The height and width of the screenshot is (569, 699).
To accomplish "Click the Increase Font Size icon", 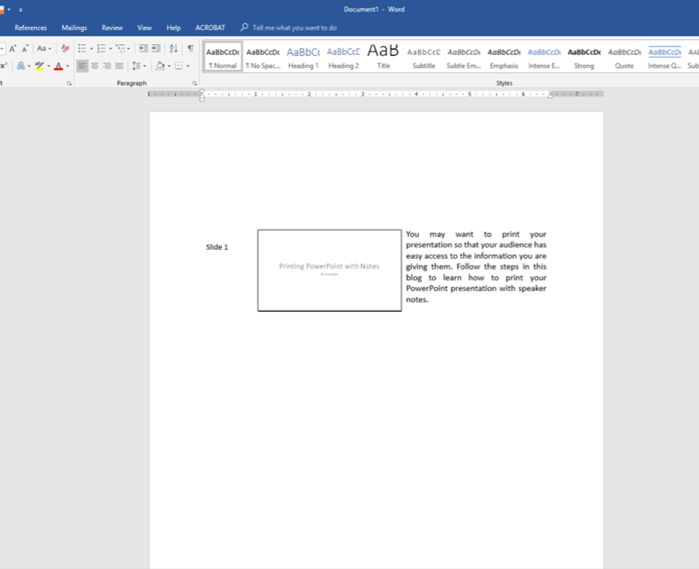I will (x=13, y=48).
